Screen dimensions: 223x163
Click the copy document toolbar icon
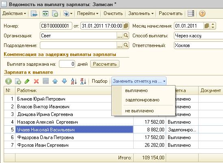point(55,14)
